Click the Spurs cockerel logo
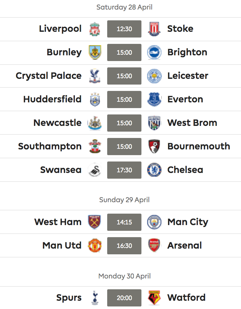 [95, 298]
